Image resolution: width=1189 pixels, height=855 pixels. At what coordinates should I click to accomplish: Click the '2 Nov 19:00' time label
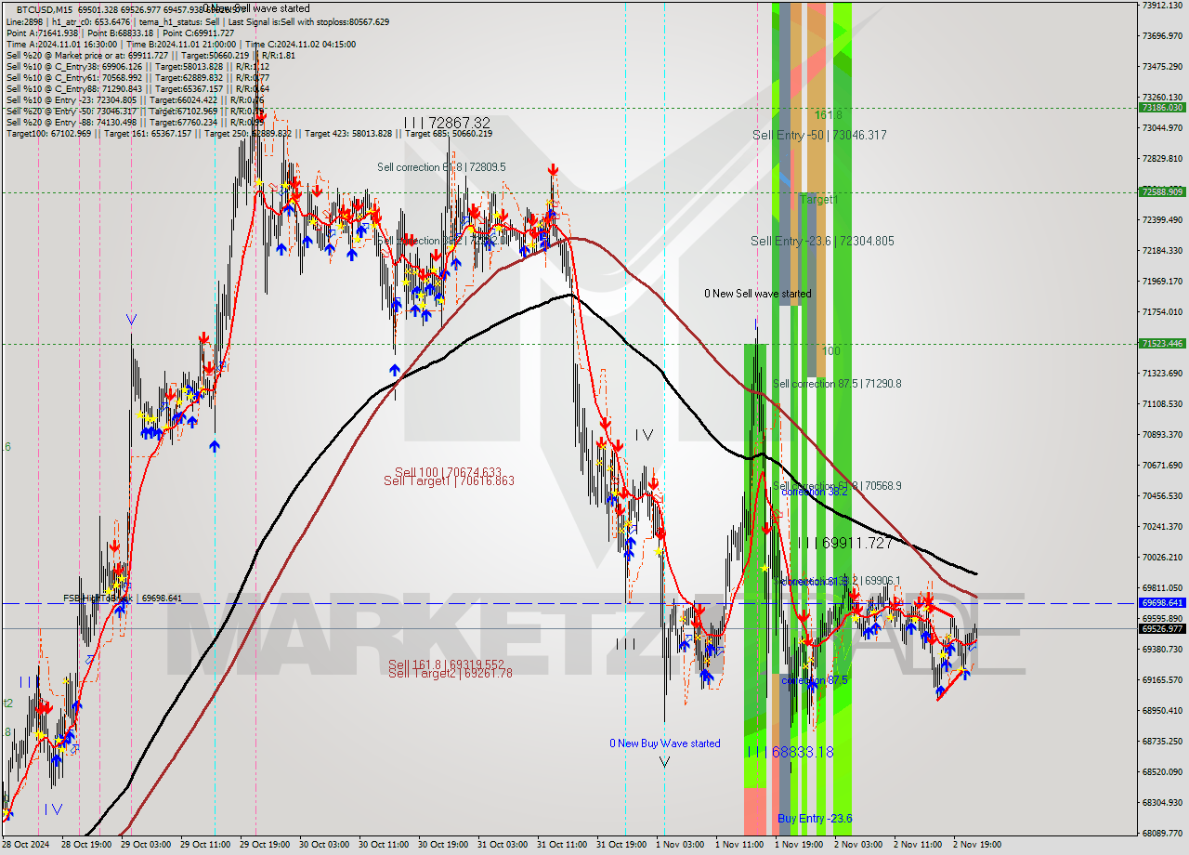(977, 845)
